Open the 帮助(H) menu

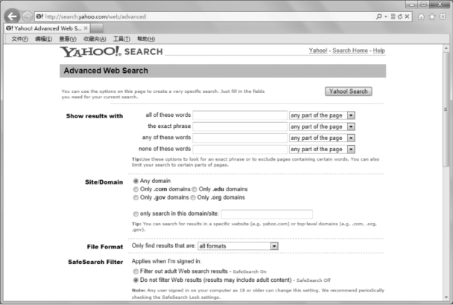146,39
